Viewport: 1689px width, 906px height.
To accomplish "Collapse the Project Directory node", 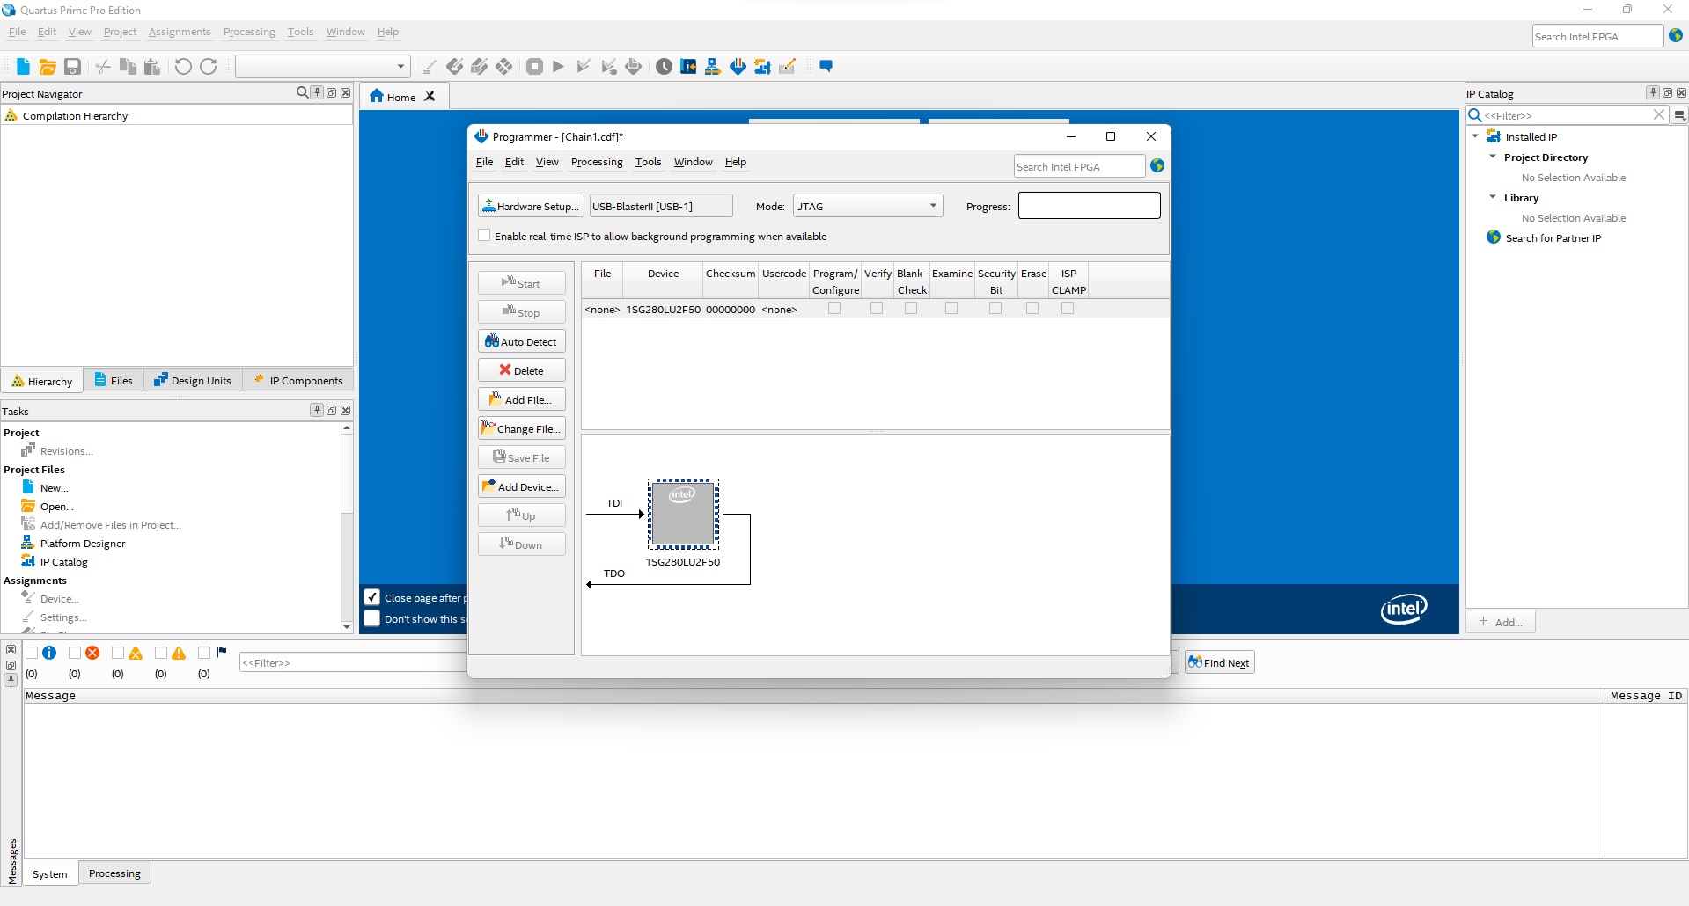I will point(1493,157).
